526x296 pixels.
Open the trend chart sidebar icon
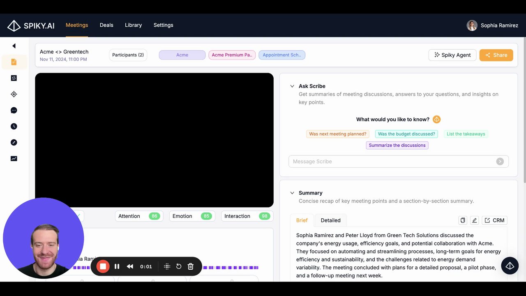pyautogui.click(x=14, y=158)
